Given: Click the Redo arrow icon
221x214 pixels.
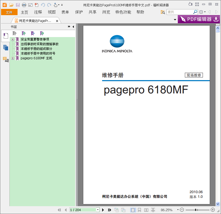Looking at the screenshot, I should click(x=49, y=5).
